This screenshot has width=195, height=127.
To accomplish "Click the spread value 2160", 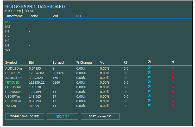I will point(56,83).
